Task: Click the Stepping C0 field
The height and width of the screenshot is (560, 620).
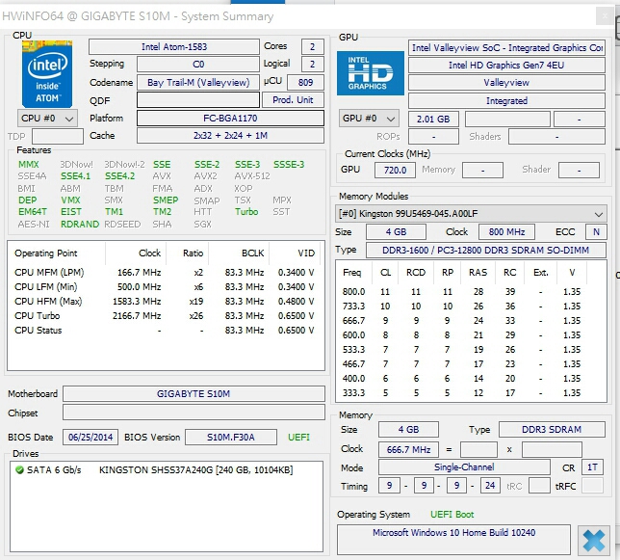Action: click(x=198, y=65)
